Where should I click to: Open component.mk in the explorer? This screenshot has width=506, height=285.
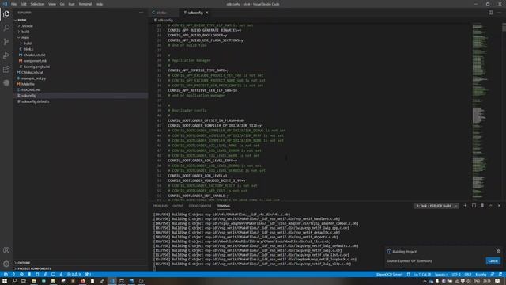click(81, 61)
